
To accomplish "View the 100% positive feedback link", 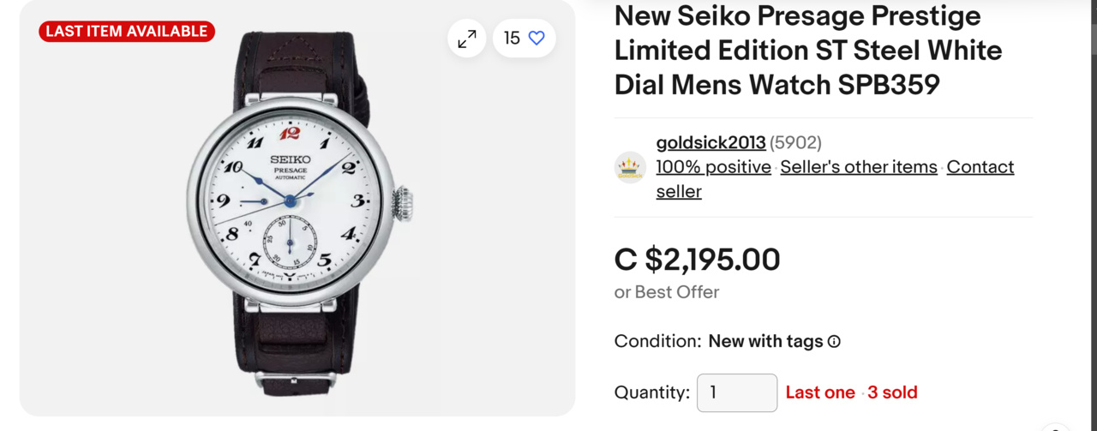I will 713,167.
